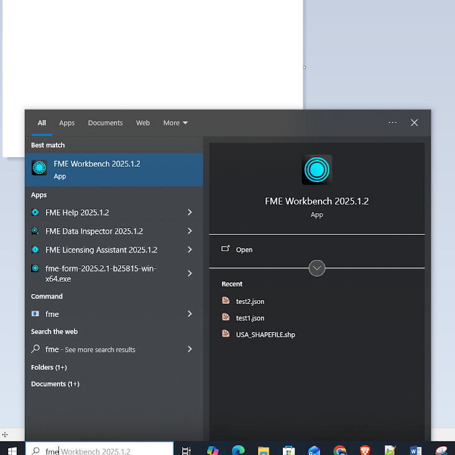Click the taskbar search input box
Image resolution: width=455 pixels, height=455 pixels.
[x=99, y=451]
